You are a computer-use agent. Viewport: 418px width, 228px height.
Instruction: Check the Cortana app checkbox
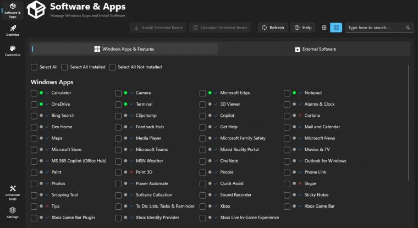[287, 116]
